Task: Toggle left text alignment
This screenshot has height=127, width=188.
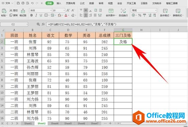Action: tap(81, 15)
